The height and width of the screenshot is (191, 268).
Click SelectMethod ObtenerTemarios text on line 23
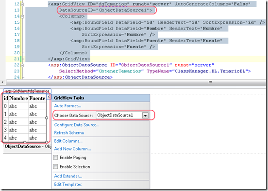pyautogui.click(x=101, y=71)
